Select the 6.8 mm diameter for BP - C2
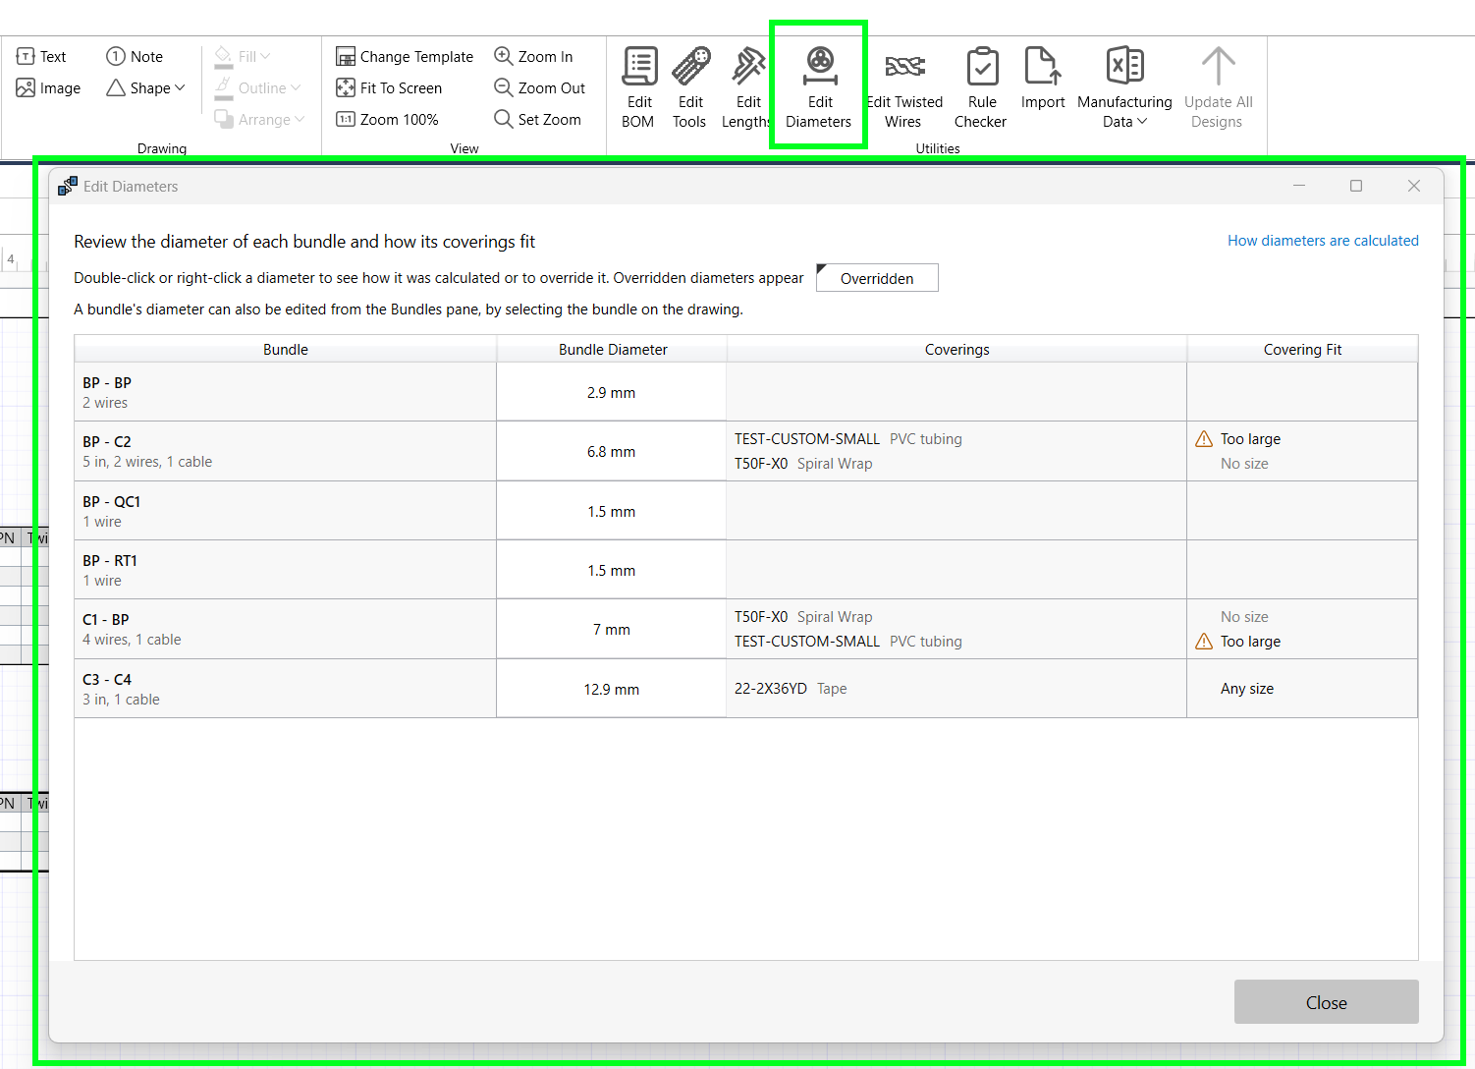This screenshot has width=1475, height=1069. pos(612,452)
